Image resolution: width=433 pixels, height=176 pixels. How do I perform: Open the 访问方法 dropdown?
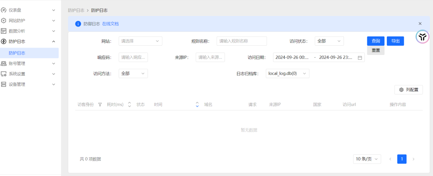click(133, 73)
